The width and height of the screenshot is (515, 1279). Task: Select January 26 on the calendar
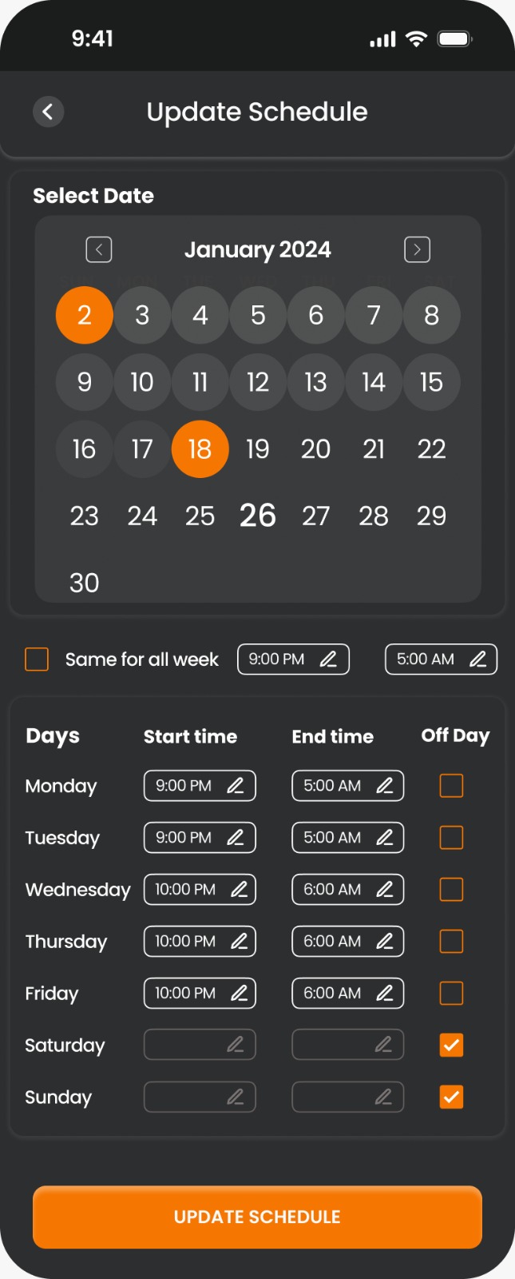tap(257, 516)
